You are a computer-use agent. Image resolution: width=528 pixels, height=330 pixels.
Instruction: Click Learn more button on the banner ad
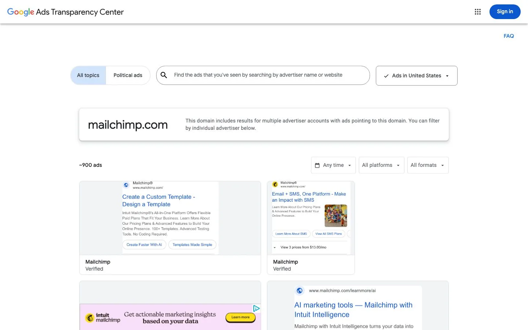click(x=241, y=317)
